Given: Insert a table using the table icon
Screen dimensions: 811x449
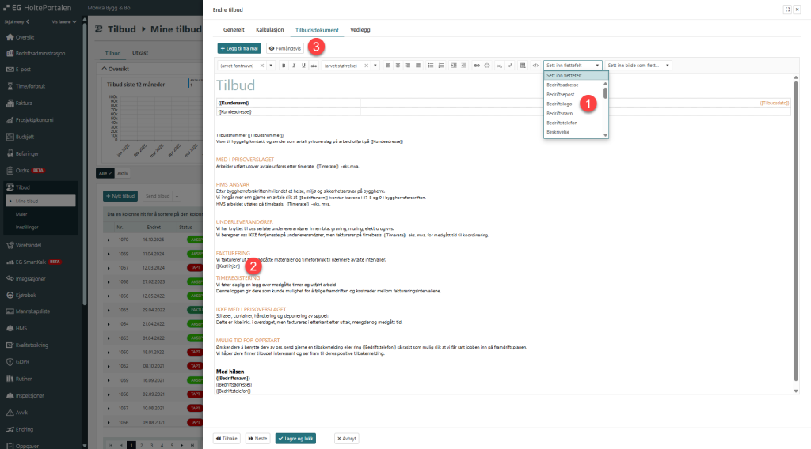Looking at the screenshot, I should pos(522,66).
